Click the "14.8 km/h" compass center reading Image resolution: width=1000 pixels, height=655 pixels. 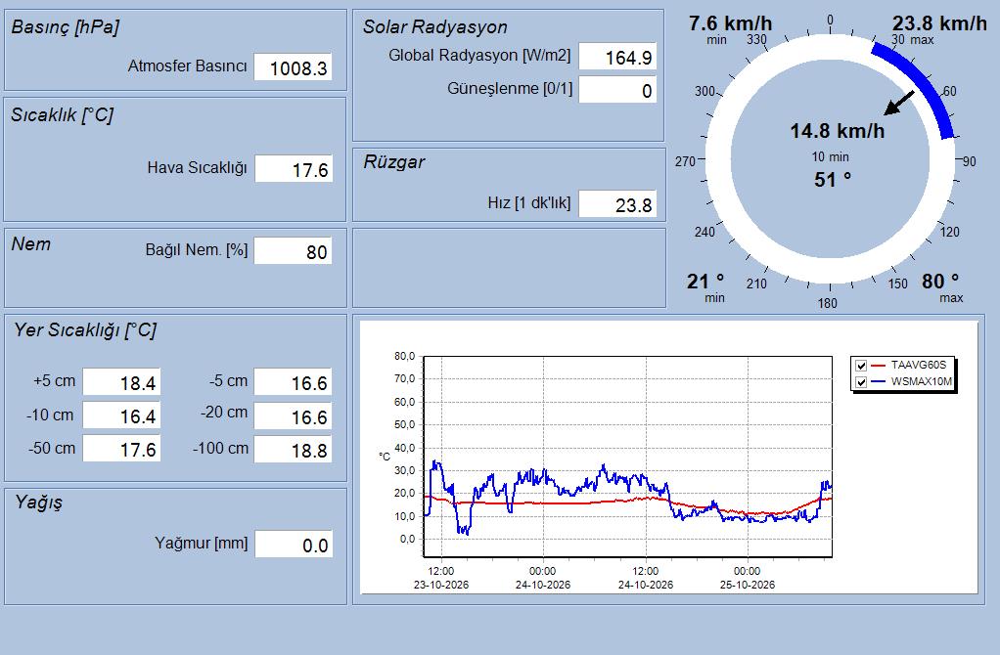point(838,131)
